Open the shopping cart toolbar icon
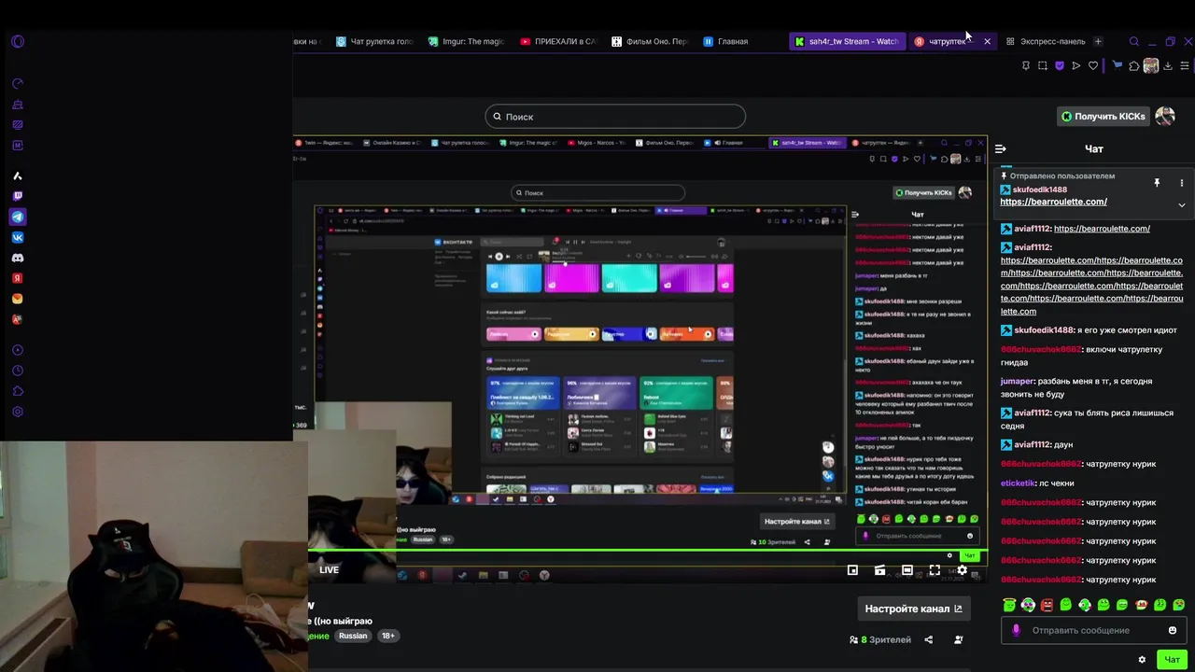 point(1118,66)
